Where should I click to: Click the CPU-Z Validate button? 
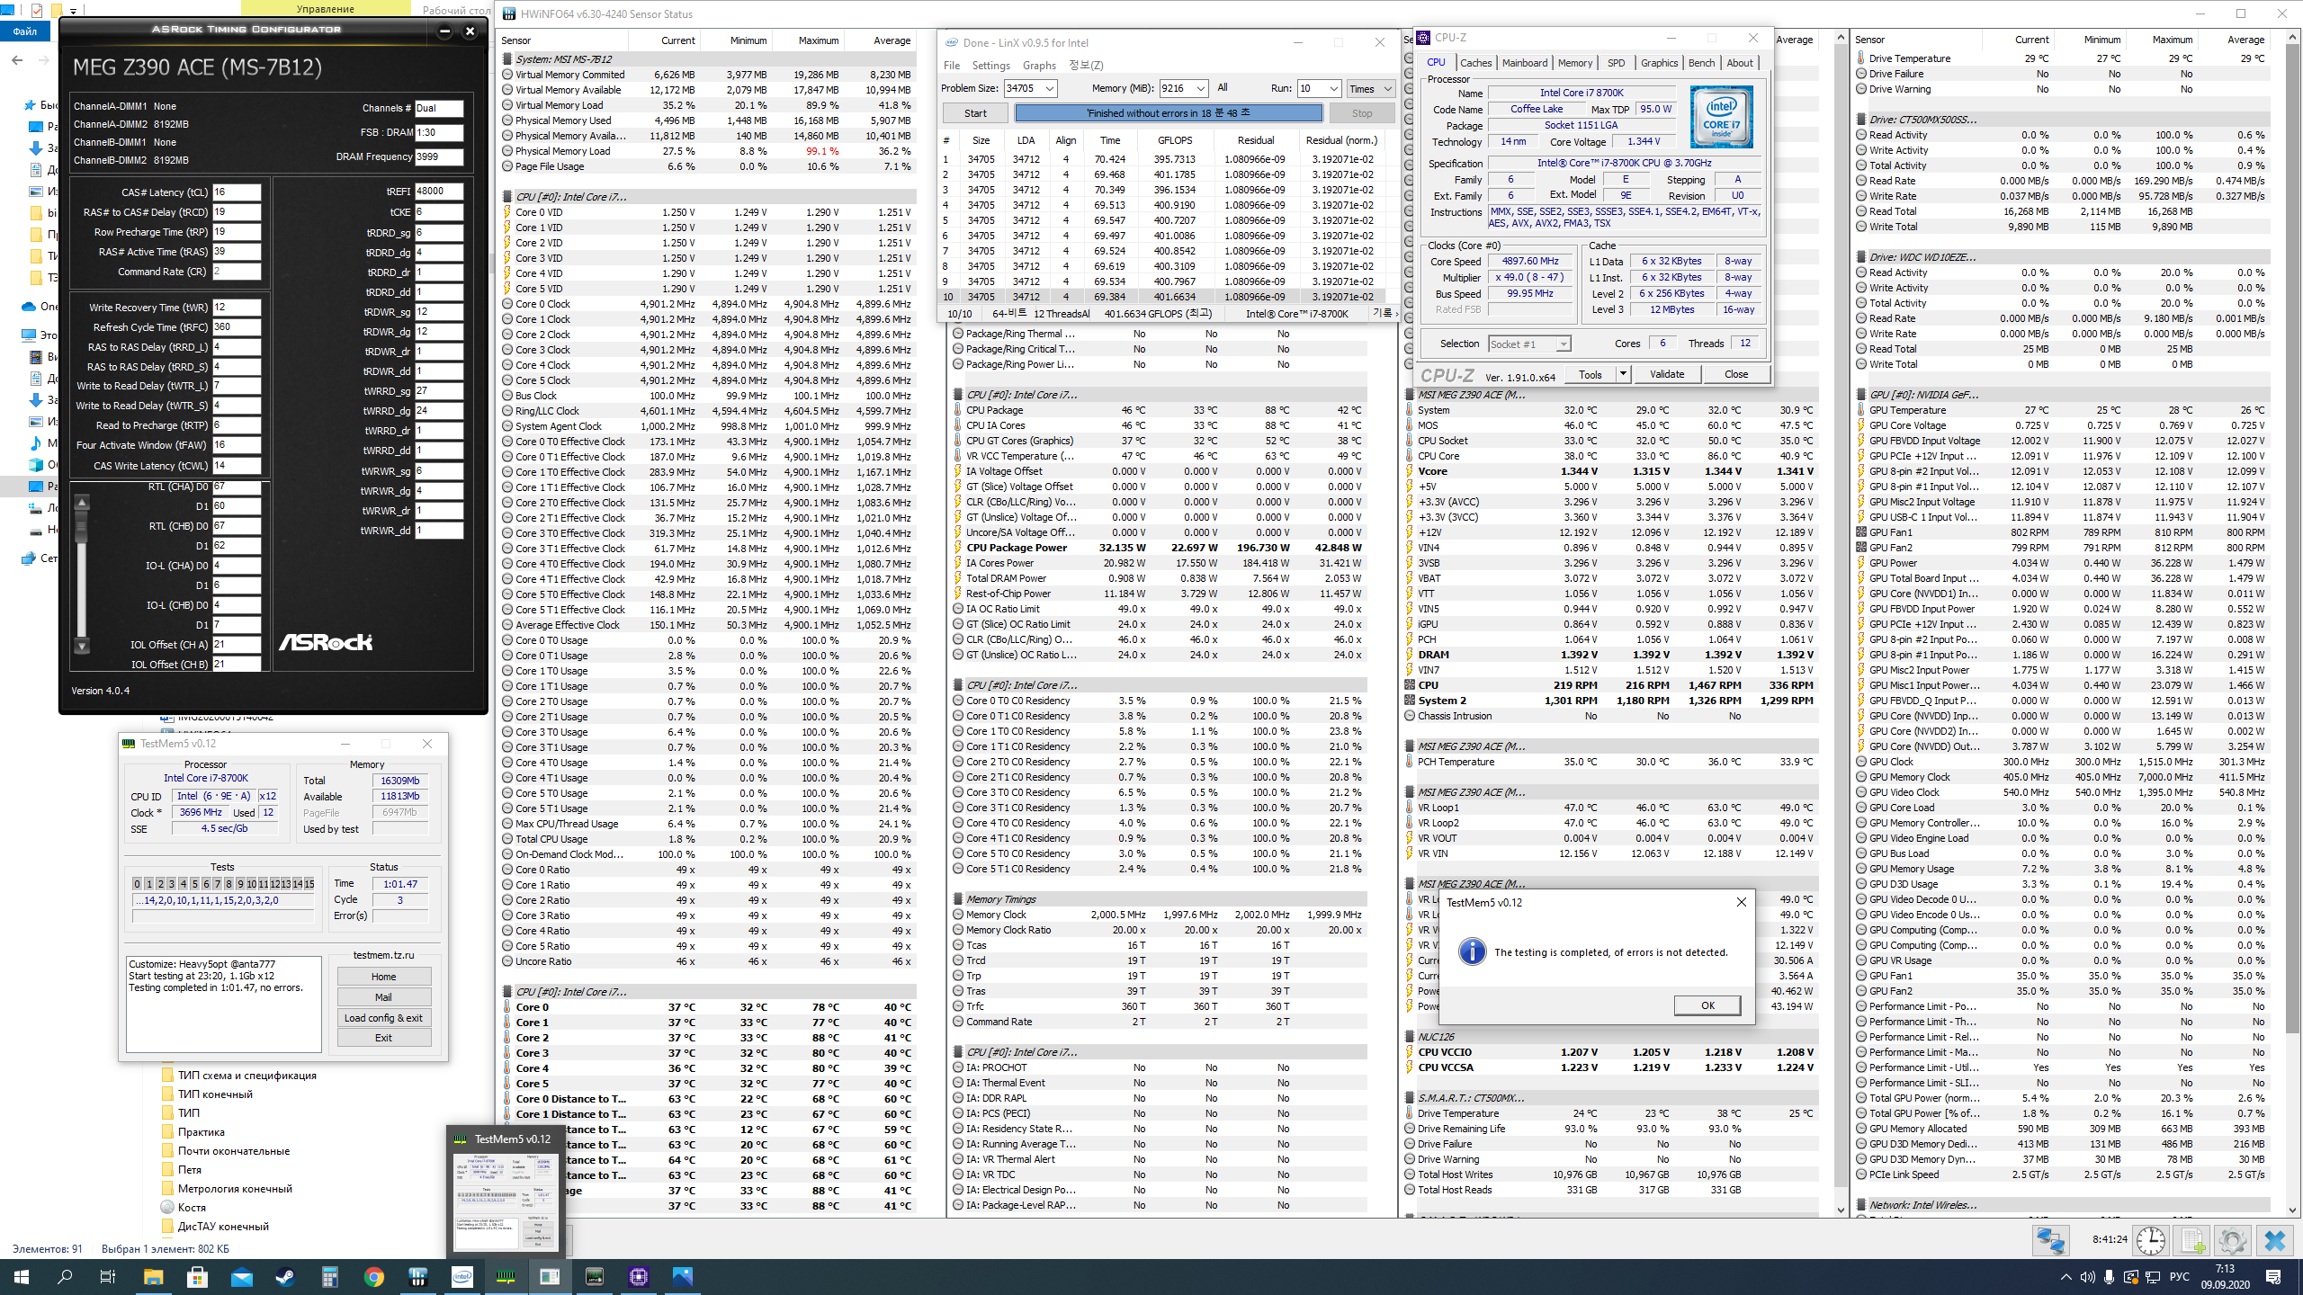tap(1666, 374)
